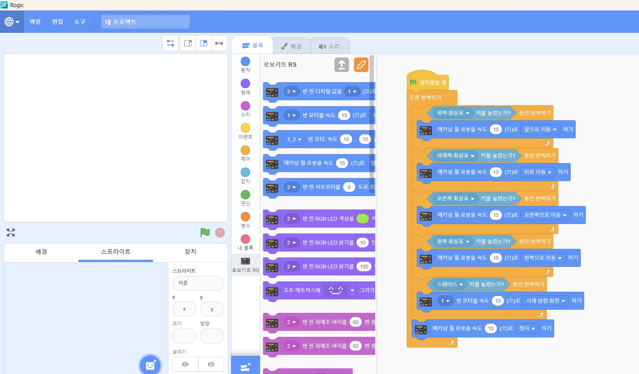Switch to the 소리 tab
Image resolution: width=639 pixels, height=374 pixels.
(329, 46)
